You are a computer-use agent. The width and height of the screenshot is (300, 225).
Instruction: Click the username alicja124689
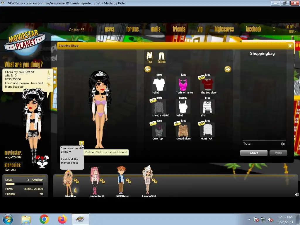[13, 157]
